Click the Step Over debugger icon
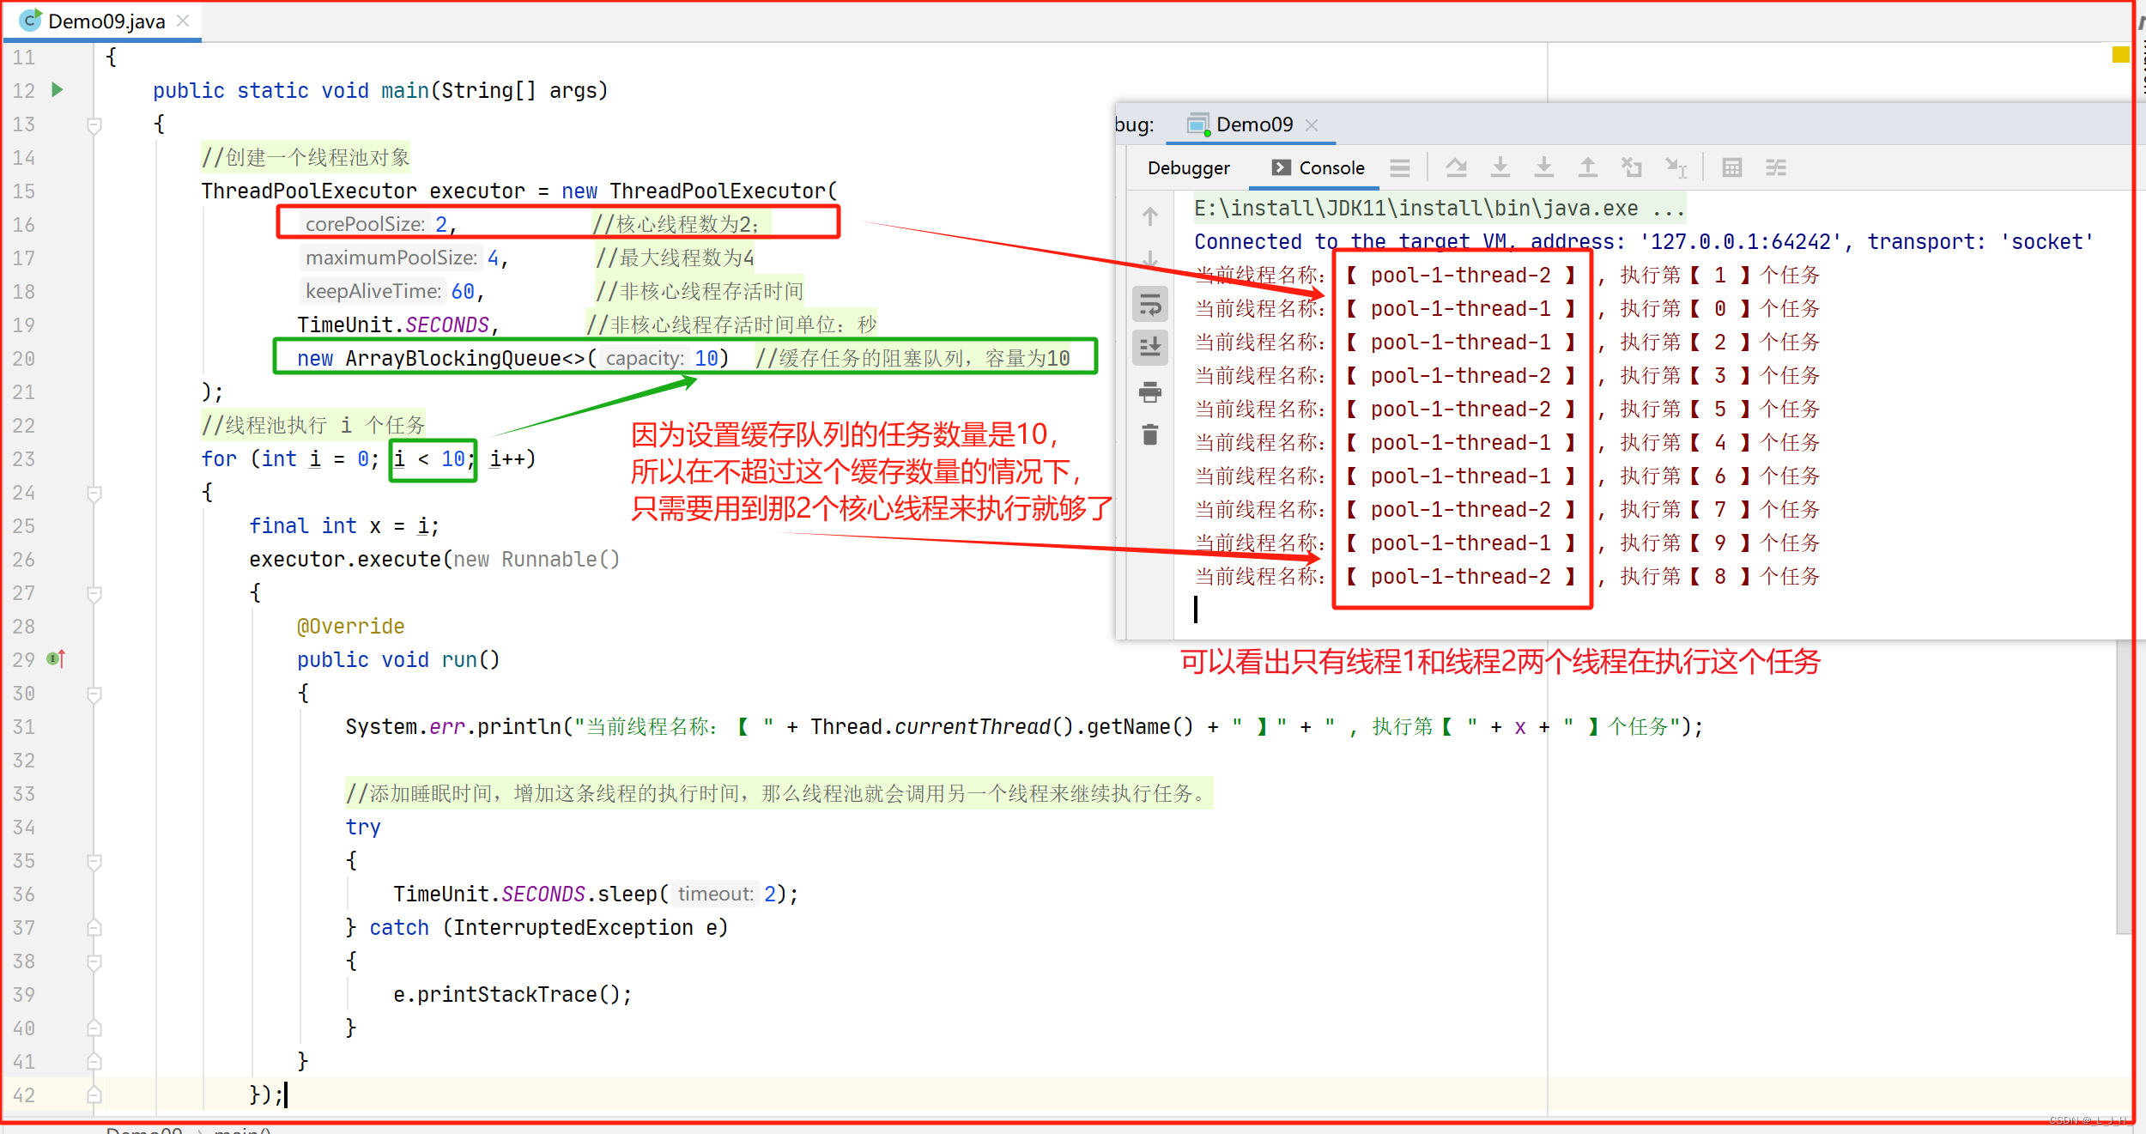Viewport: 2146px width, 1134px height. click(1456, 168)
